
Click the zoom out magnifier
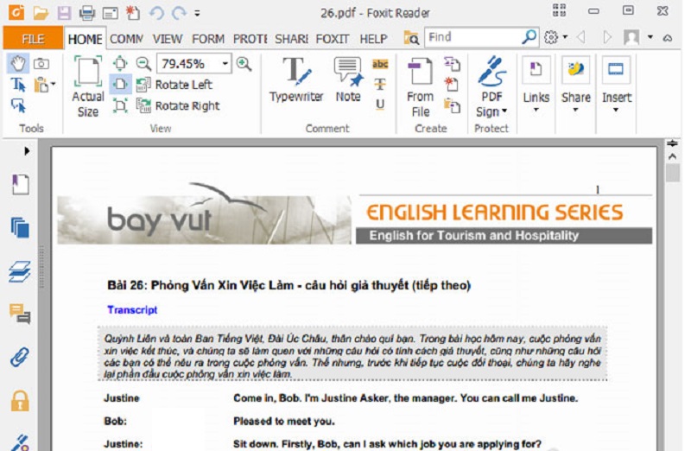(143, 63)
